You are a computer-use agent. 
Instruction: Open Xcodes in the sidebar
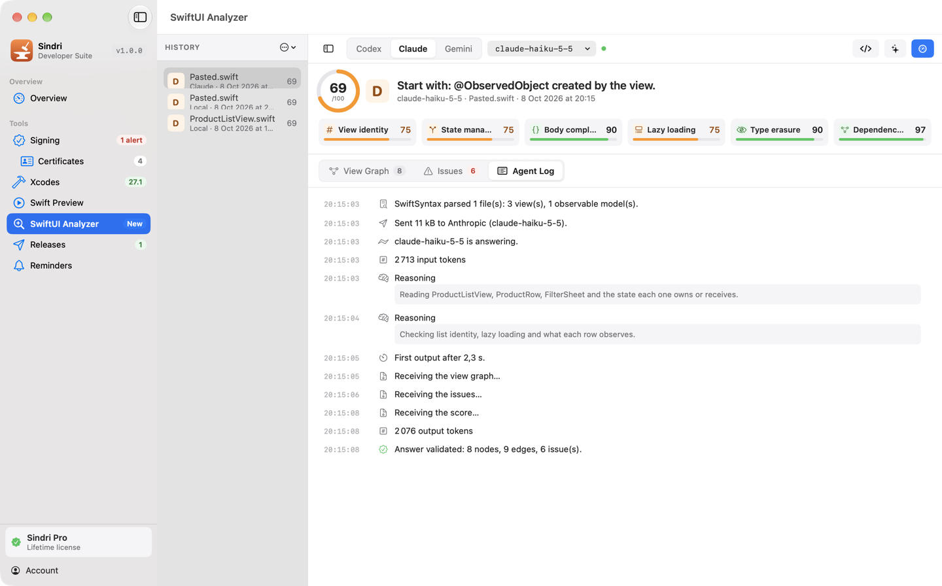[78, 182]
